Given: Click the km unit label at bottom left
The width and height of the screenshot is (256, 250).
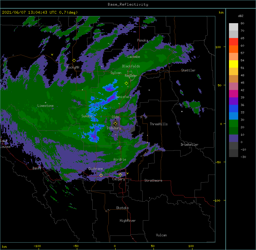Looking at the screenshot, I should pos(4,247).
